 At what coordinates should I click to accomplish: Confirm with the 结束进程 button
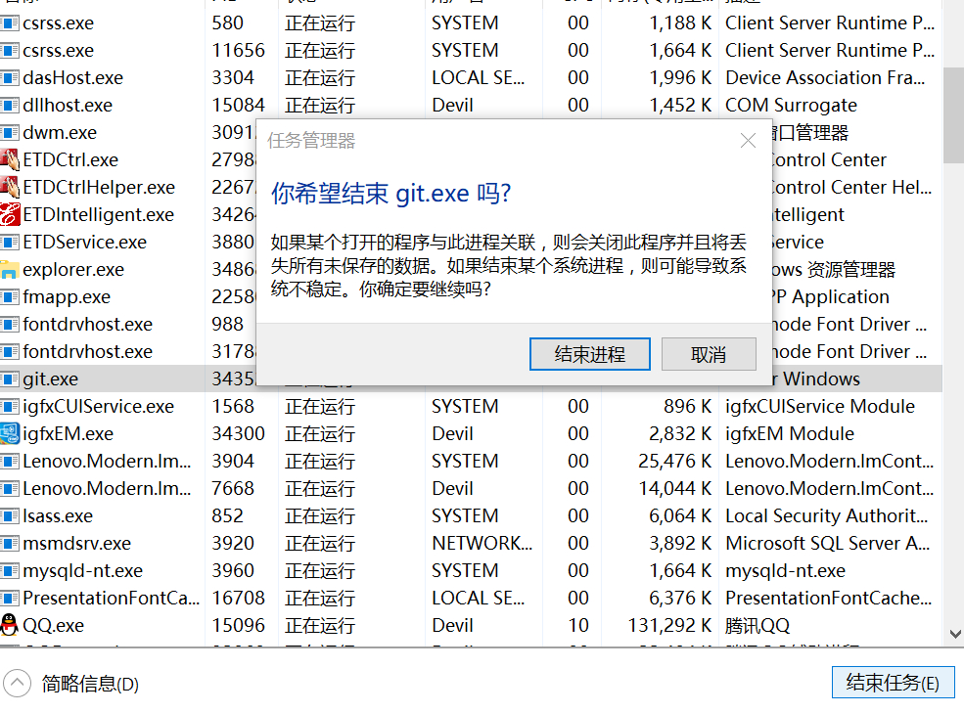(589, 354)
